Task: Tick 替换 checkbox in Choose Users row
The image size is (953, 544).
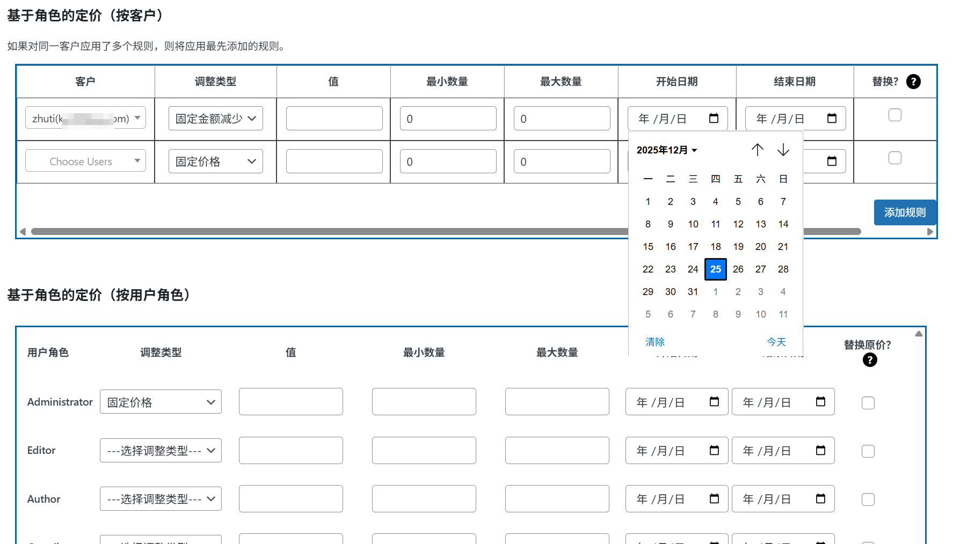Action: click(x=895, y=158)
